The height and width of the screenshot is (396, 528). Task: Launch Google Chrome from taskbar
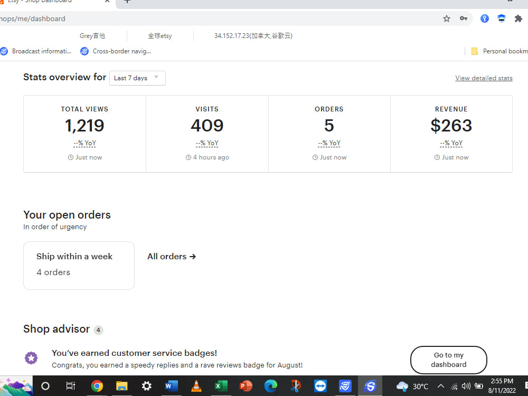pos(97,386)
